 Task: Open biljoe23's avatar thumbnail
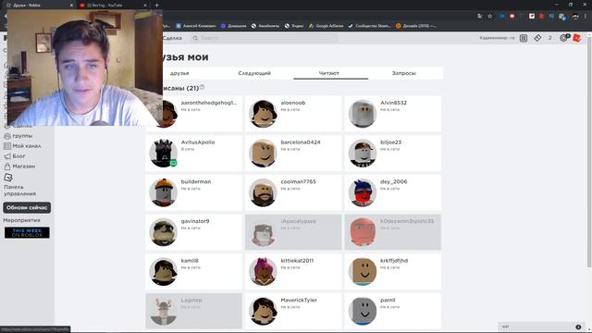(x=363, y=154)
